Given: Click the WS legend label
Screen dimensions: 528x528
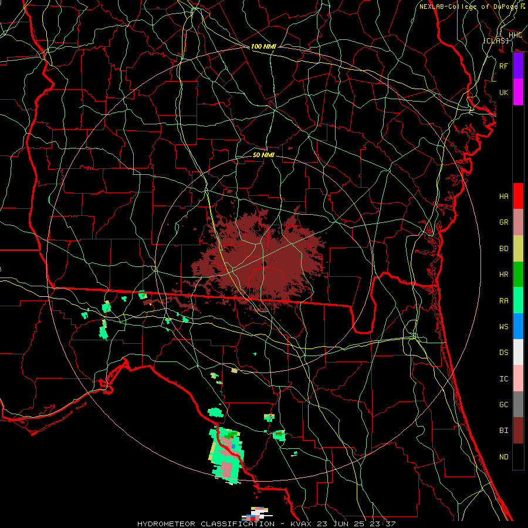Looking at the screenshot, I should [x=504, y=326].
